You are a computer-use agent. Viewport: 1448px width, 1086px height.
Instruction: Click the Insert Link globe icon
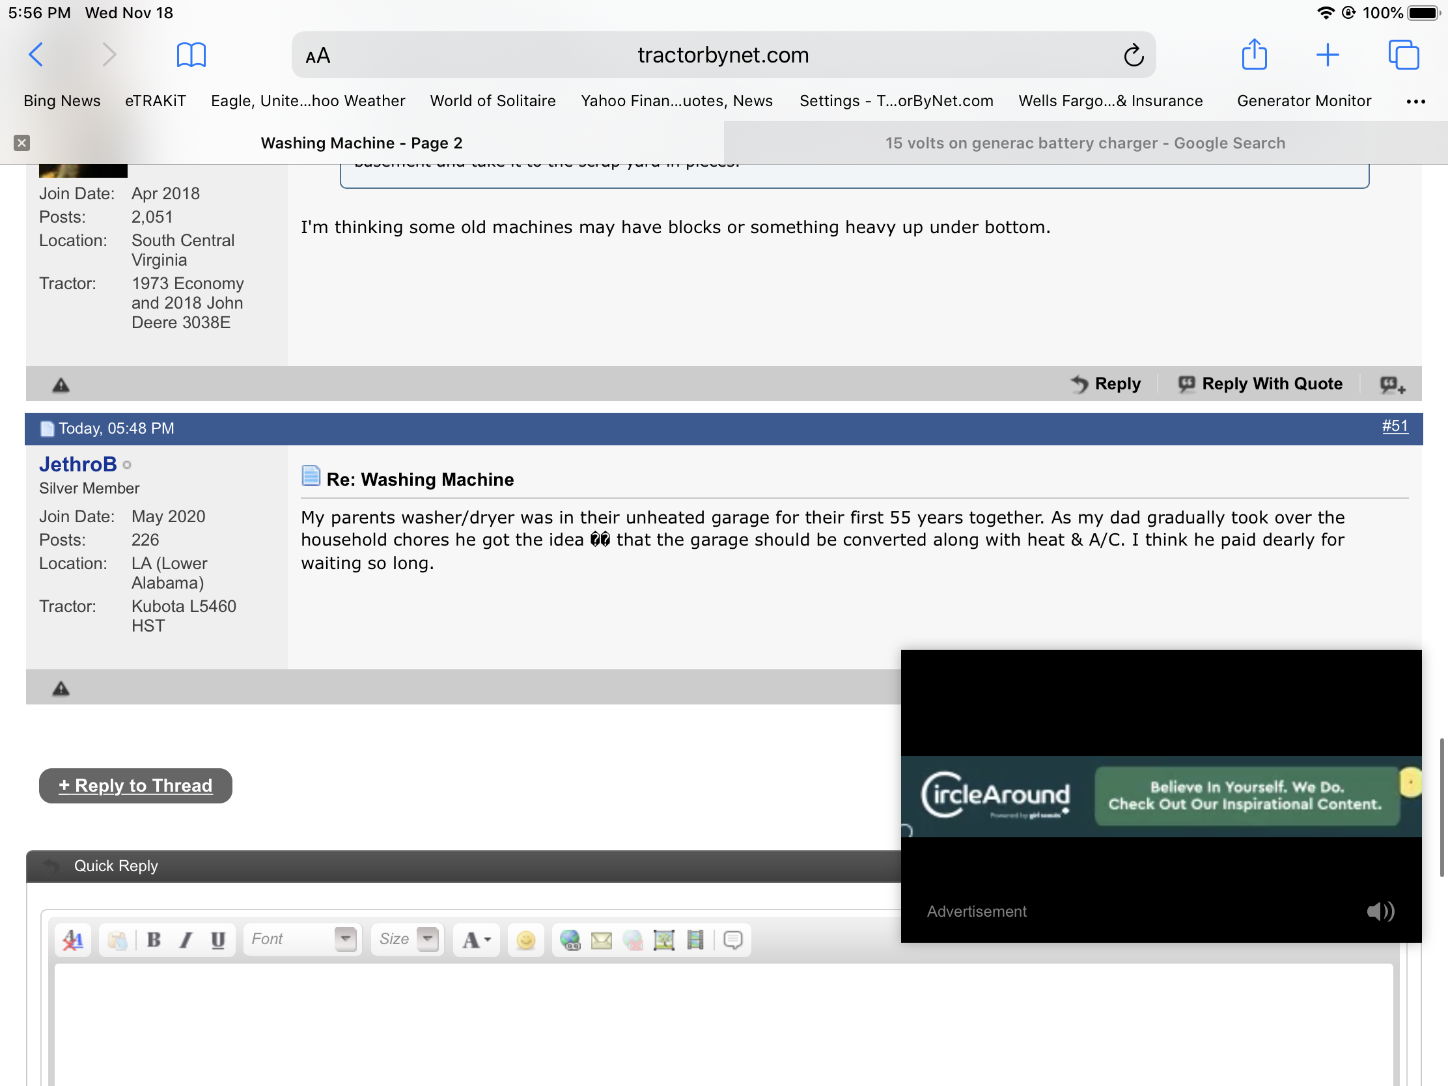coord(570,941)
